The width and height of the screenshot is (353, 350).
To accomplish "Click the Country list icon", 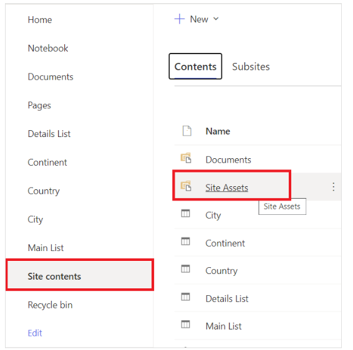I will (x=185, y=269).
